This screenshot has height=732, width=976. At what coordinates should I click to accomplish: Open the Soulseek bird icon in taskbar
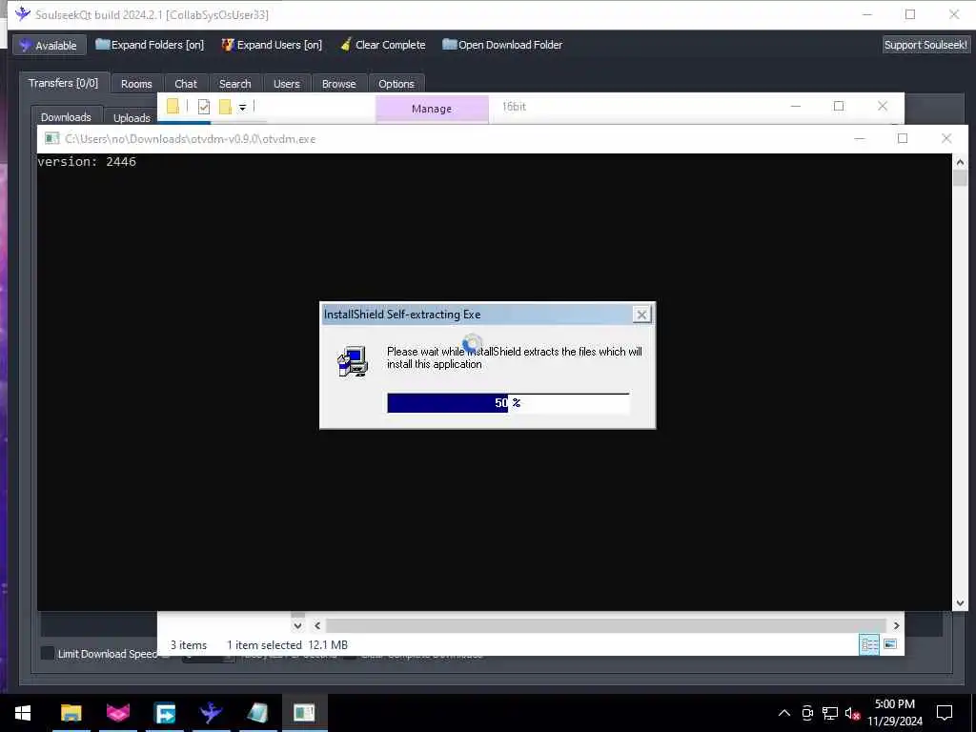point(211,713)
